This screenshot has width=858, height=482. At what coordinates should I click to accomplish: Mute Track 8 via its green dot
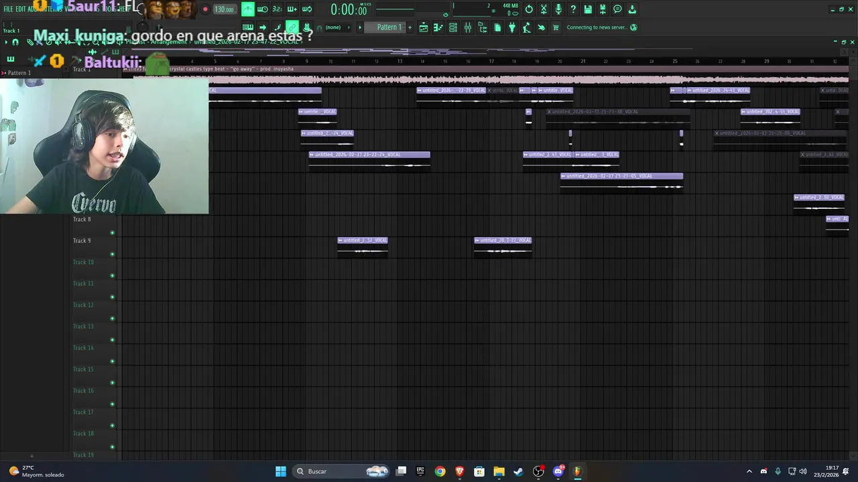click(112, 233)
